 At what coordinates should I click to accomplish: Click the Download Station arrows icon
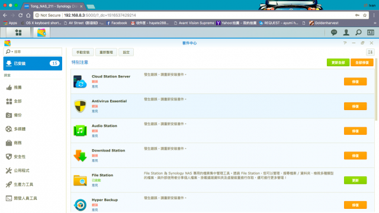coord(80,156)
